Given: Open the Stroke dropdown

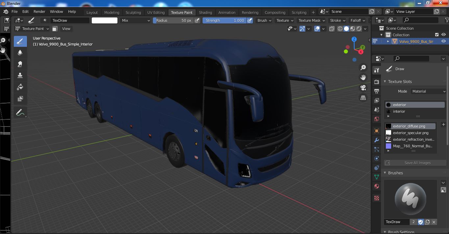Looking at the screenshot, I should 338,20.
